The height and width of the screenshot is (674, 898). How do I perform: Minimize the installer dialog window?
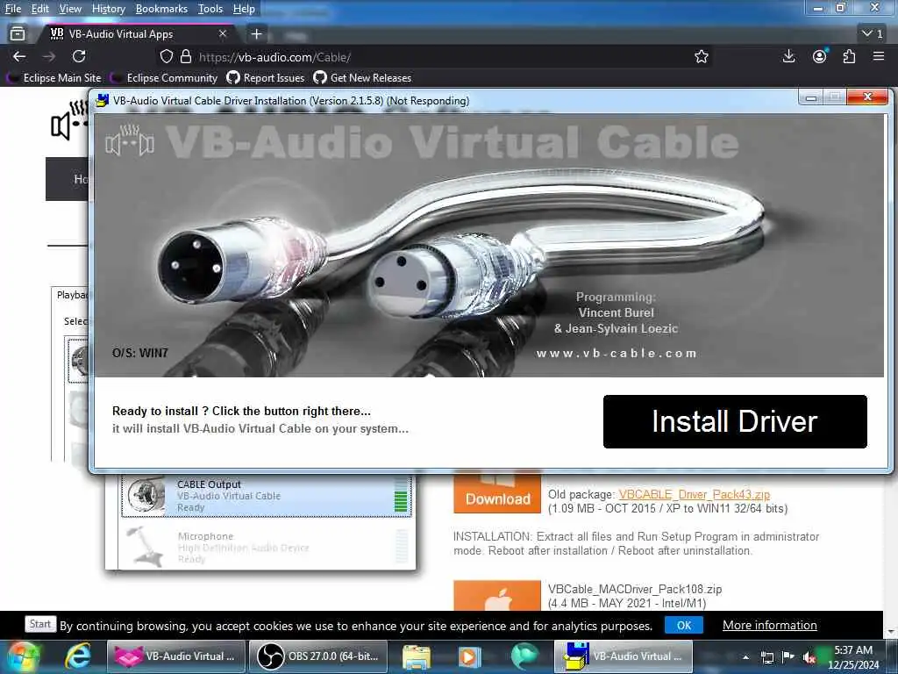point(811,97)
